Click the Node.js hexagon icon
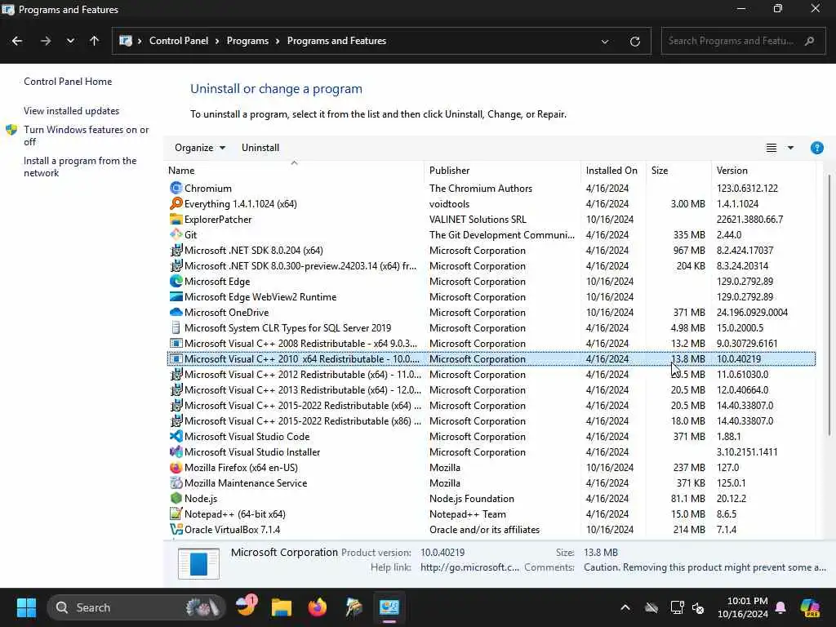 pos(176,499)
